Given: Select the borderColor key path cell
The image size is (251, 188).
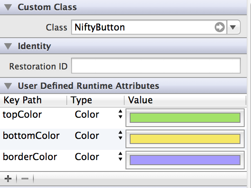Looking at the screenshot, I should pyautogui.click(x=30, y=157).
